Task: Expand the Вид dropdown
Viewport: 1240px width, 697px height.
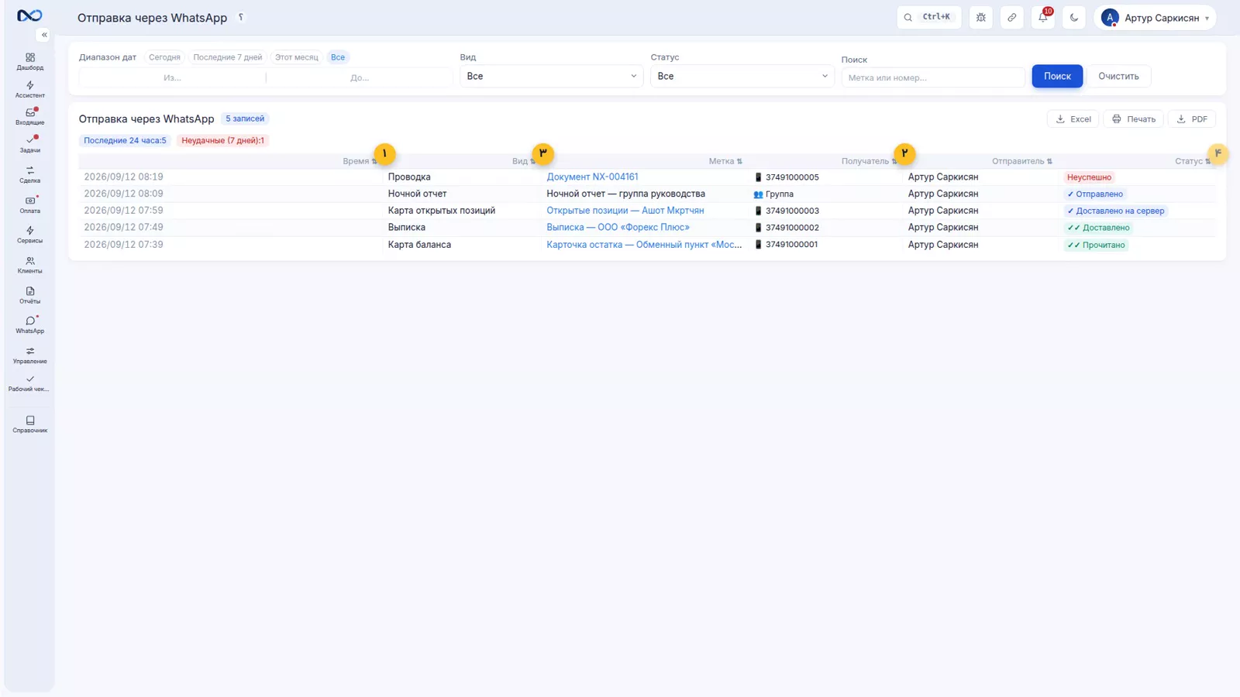Action: 551,76
